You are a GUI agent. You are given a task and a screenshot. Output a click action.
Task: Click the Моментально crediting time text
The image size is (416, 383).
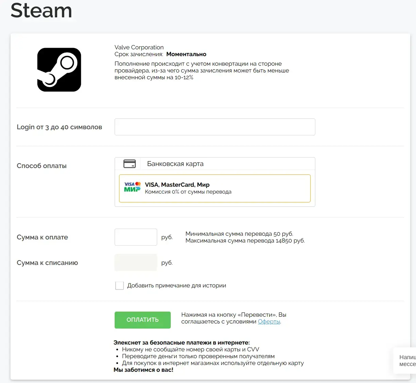(x=186, y=54)
